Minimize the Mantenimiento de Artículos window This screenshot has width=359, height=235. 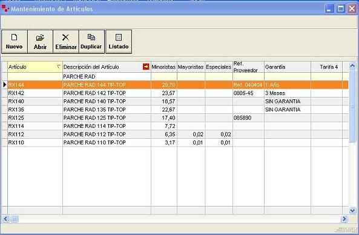click(x=329, y=9)
